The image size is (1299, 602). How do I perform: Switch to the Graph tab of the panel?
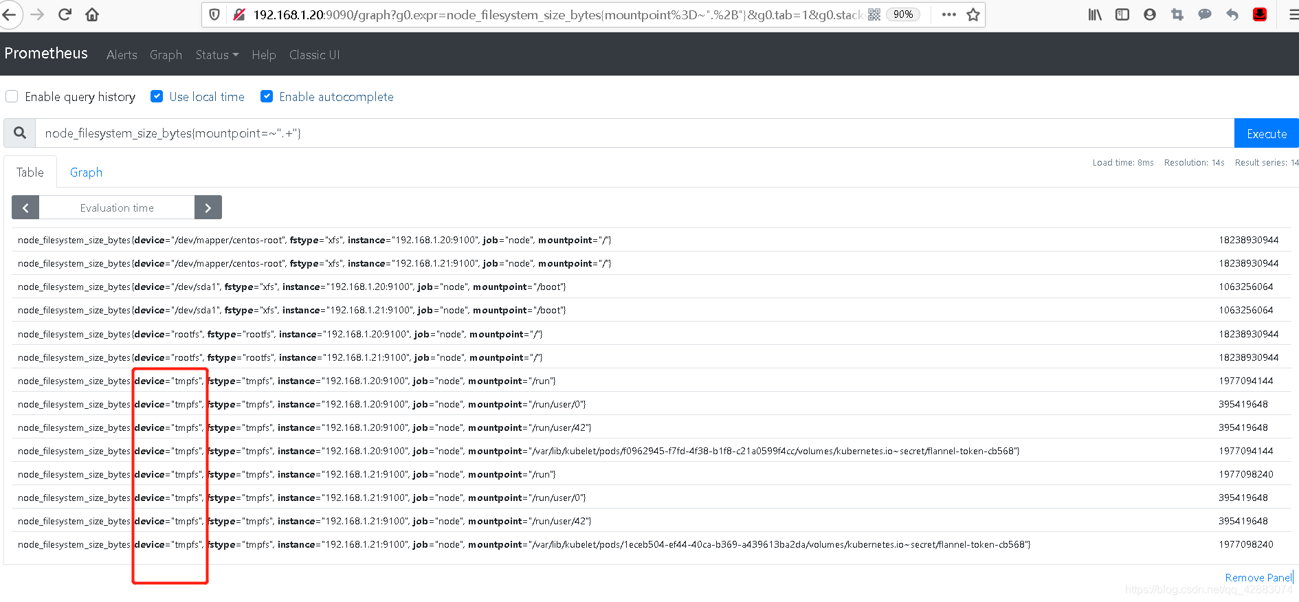(86, 172)
